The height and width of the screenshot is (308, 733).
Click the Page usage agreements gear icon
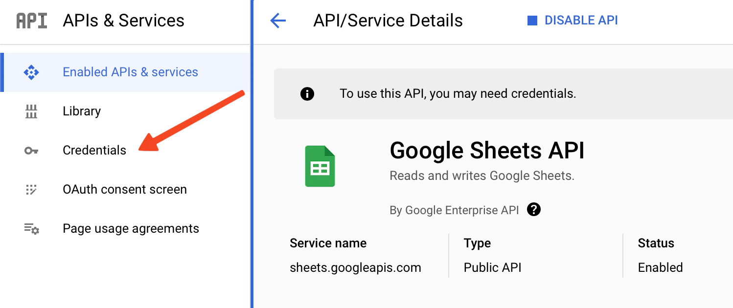pos(31,229)
